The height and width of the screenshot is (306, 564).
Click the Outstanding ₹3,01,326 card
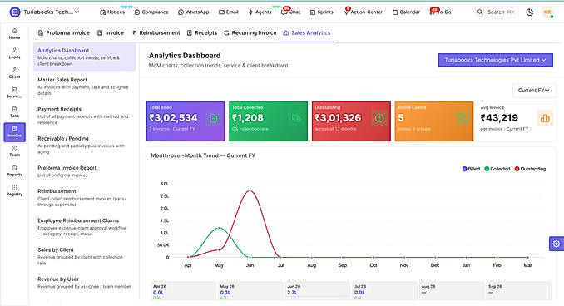[x=351, y=121]
